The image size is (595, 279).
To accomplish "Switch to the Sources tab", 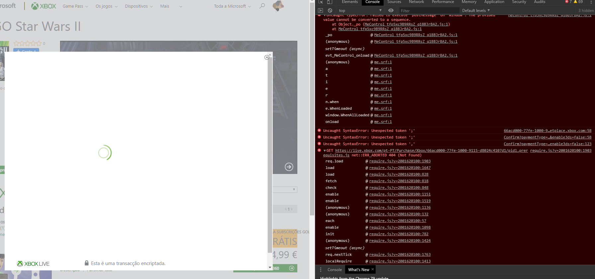I will click(394, 2).
